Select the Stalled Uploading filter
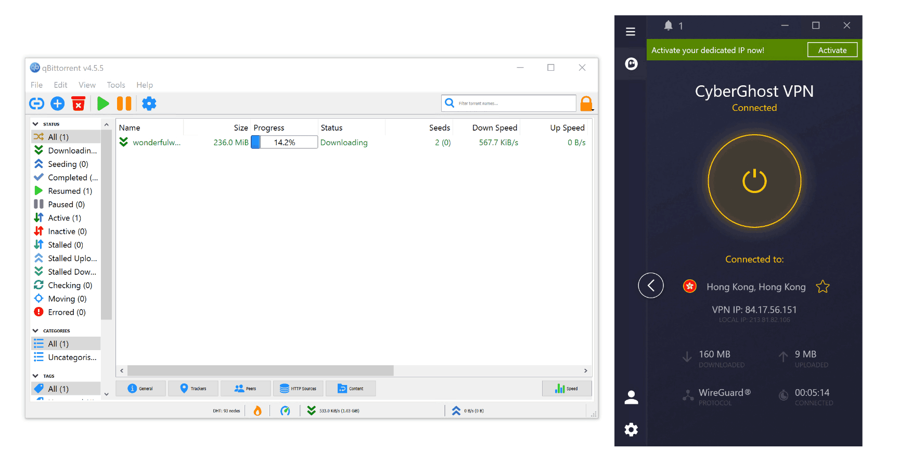 pos(66,259)
